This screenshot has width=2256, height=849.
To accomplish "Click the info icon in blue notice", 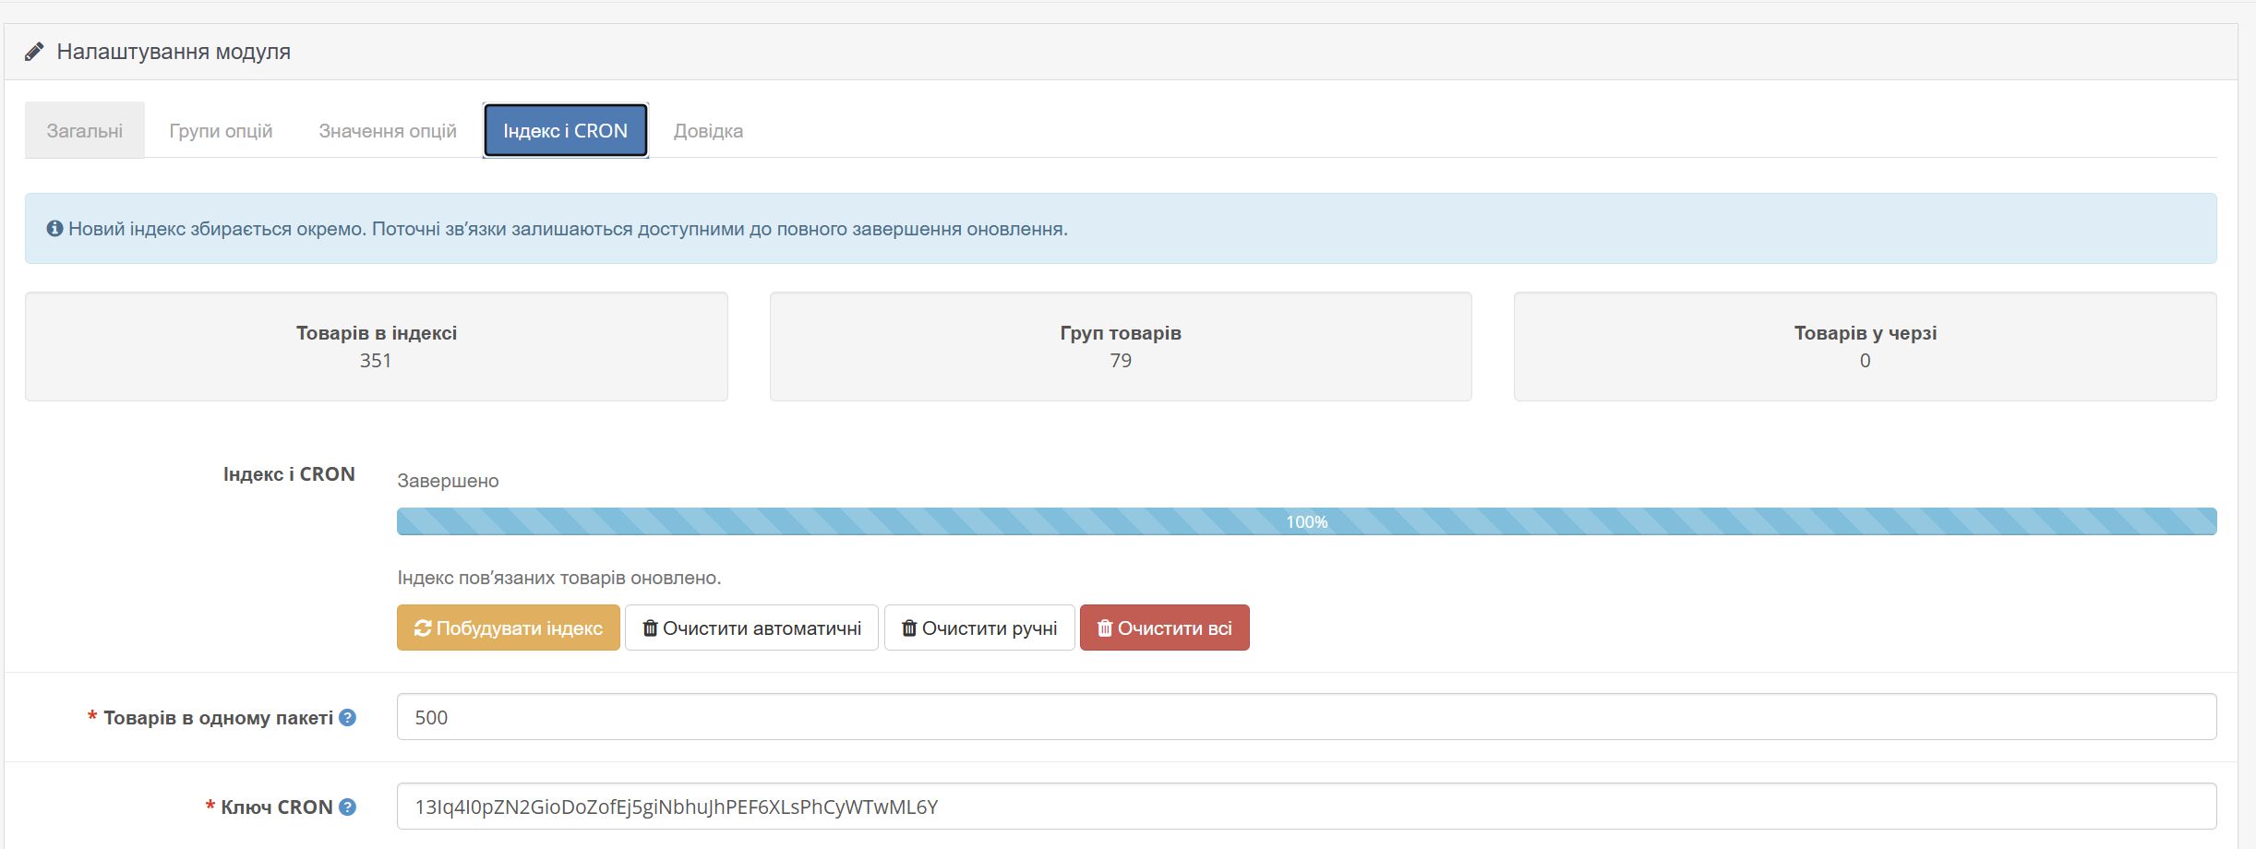I will click(55, 229).
